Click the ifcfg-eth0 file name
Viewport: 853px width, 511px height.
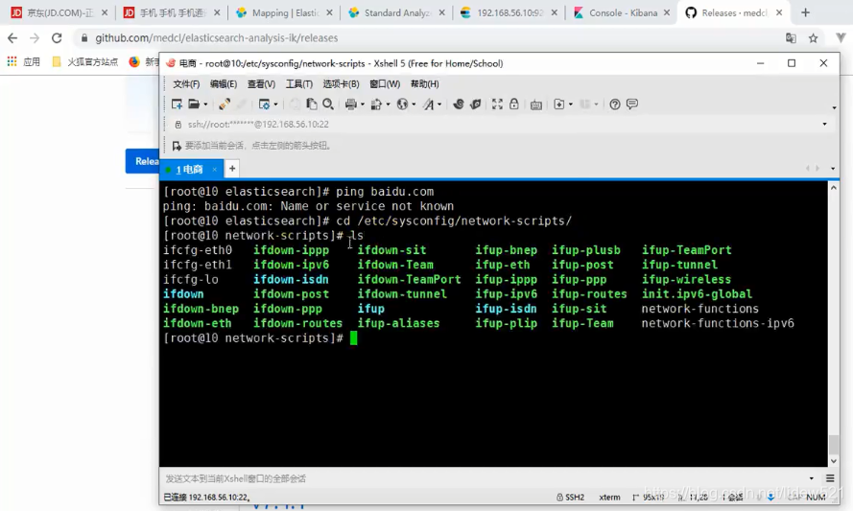coord(198,250)
